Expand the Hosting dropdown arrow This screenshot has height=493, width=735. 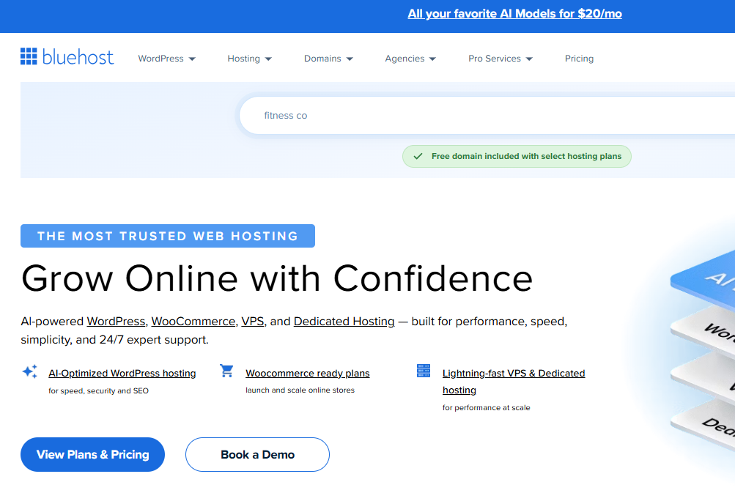[x=269, y=59]
